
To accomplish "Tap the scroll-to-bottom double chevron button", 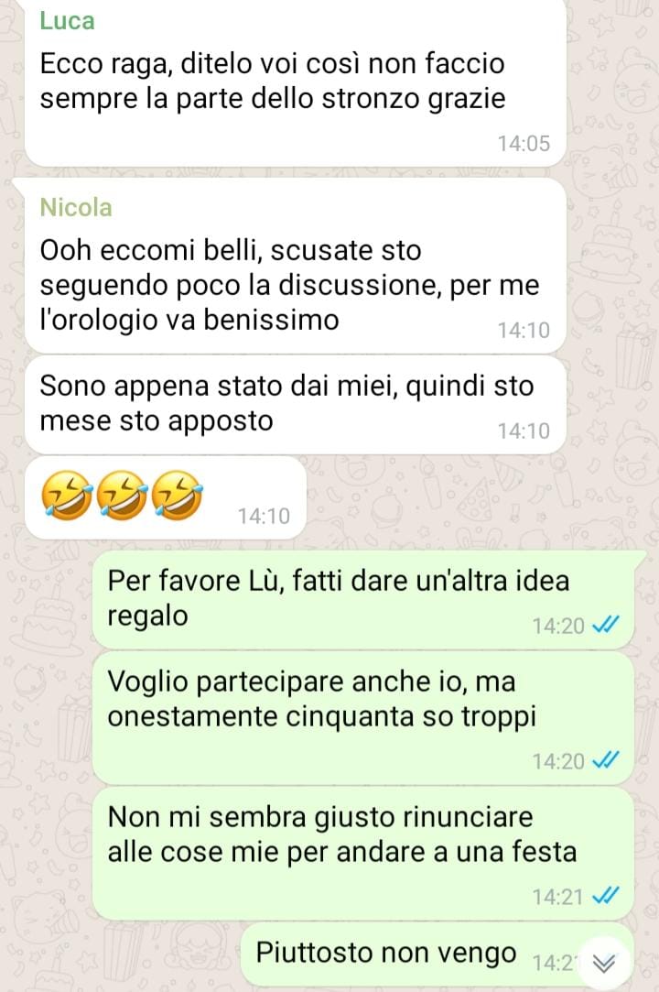I will [x=603, y=963].
